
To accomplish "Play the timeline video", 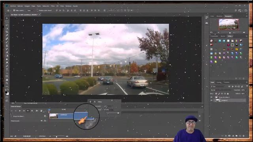I will 20,111.
